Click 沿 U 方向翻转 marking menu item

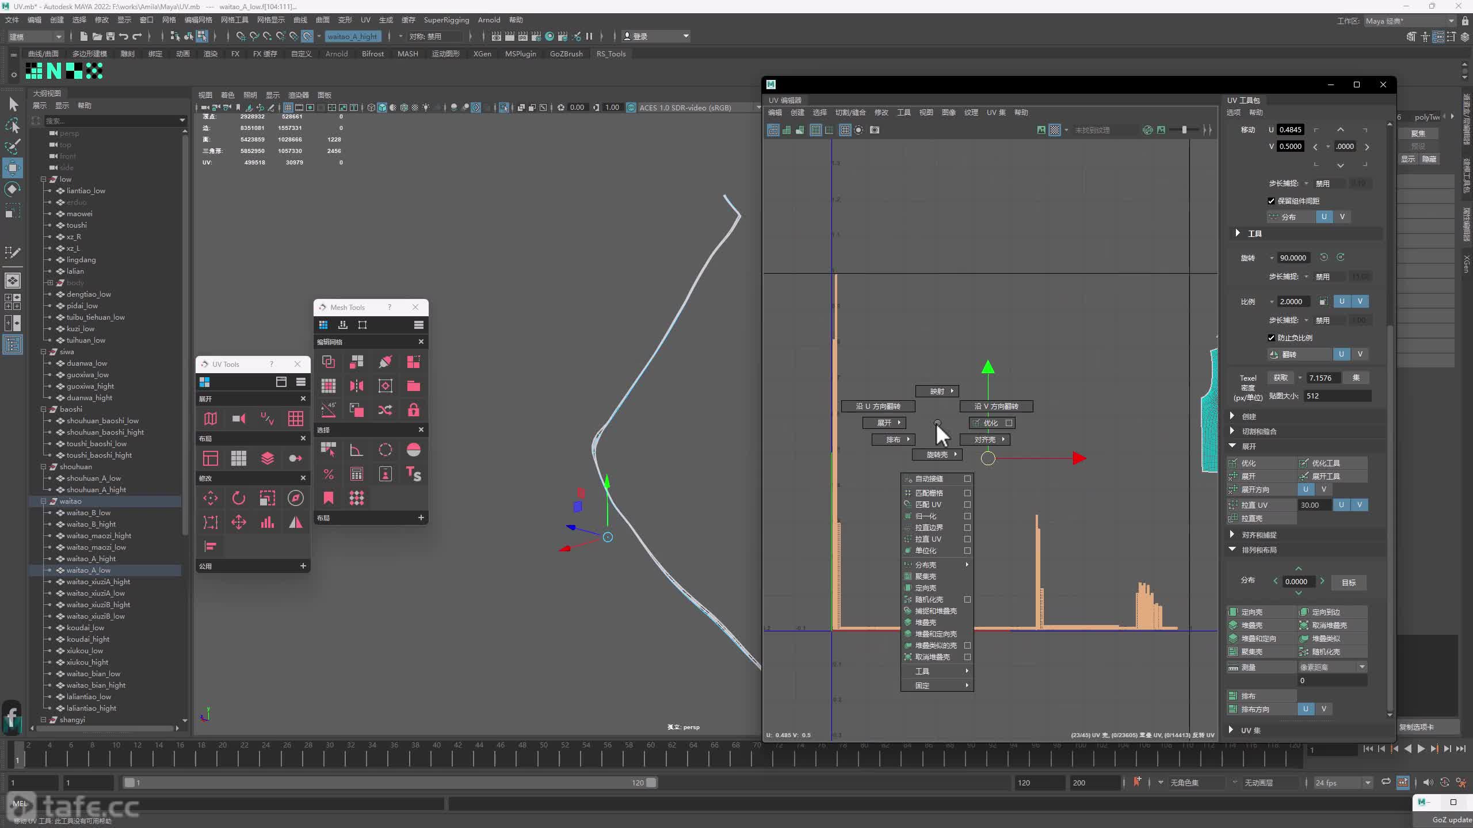click(878, 406)
